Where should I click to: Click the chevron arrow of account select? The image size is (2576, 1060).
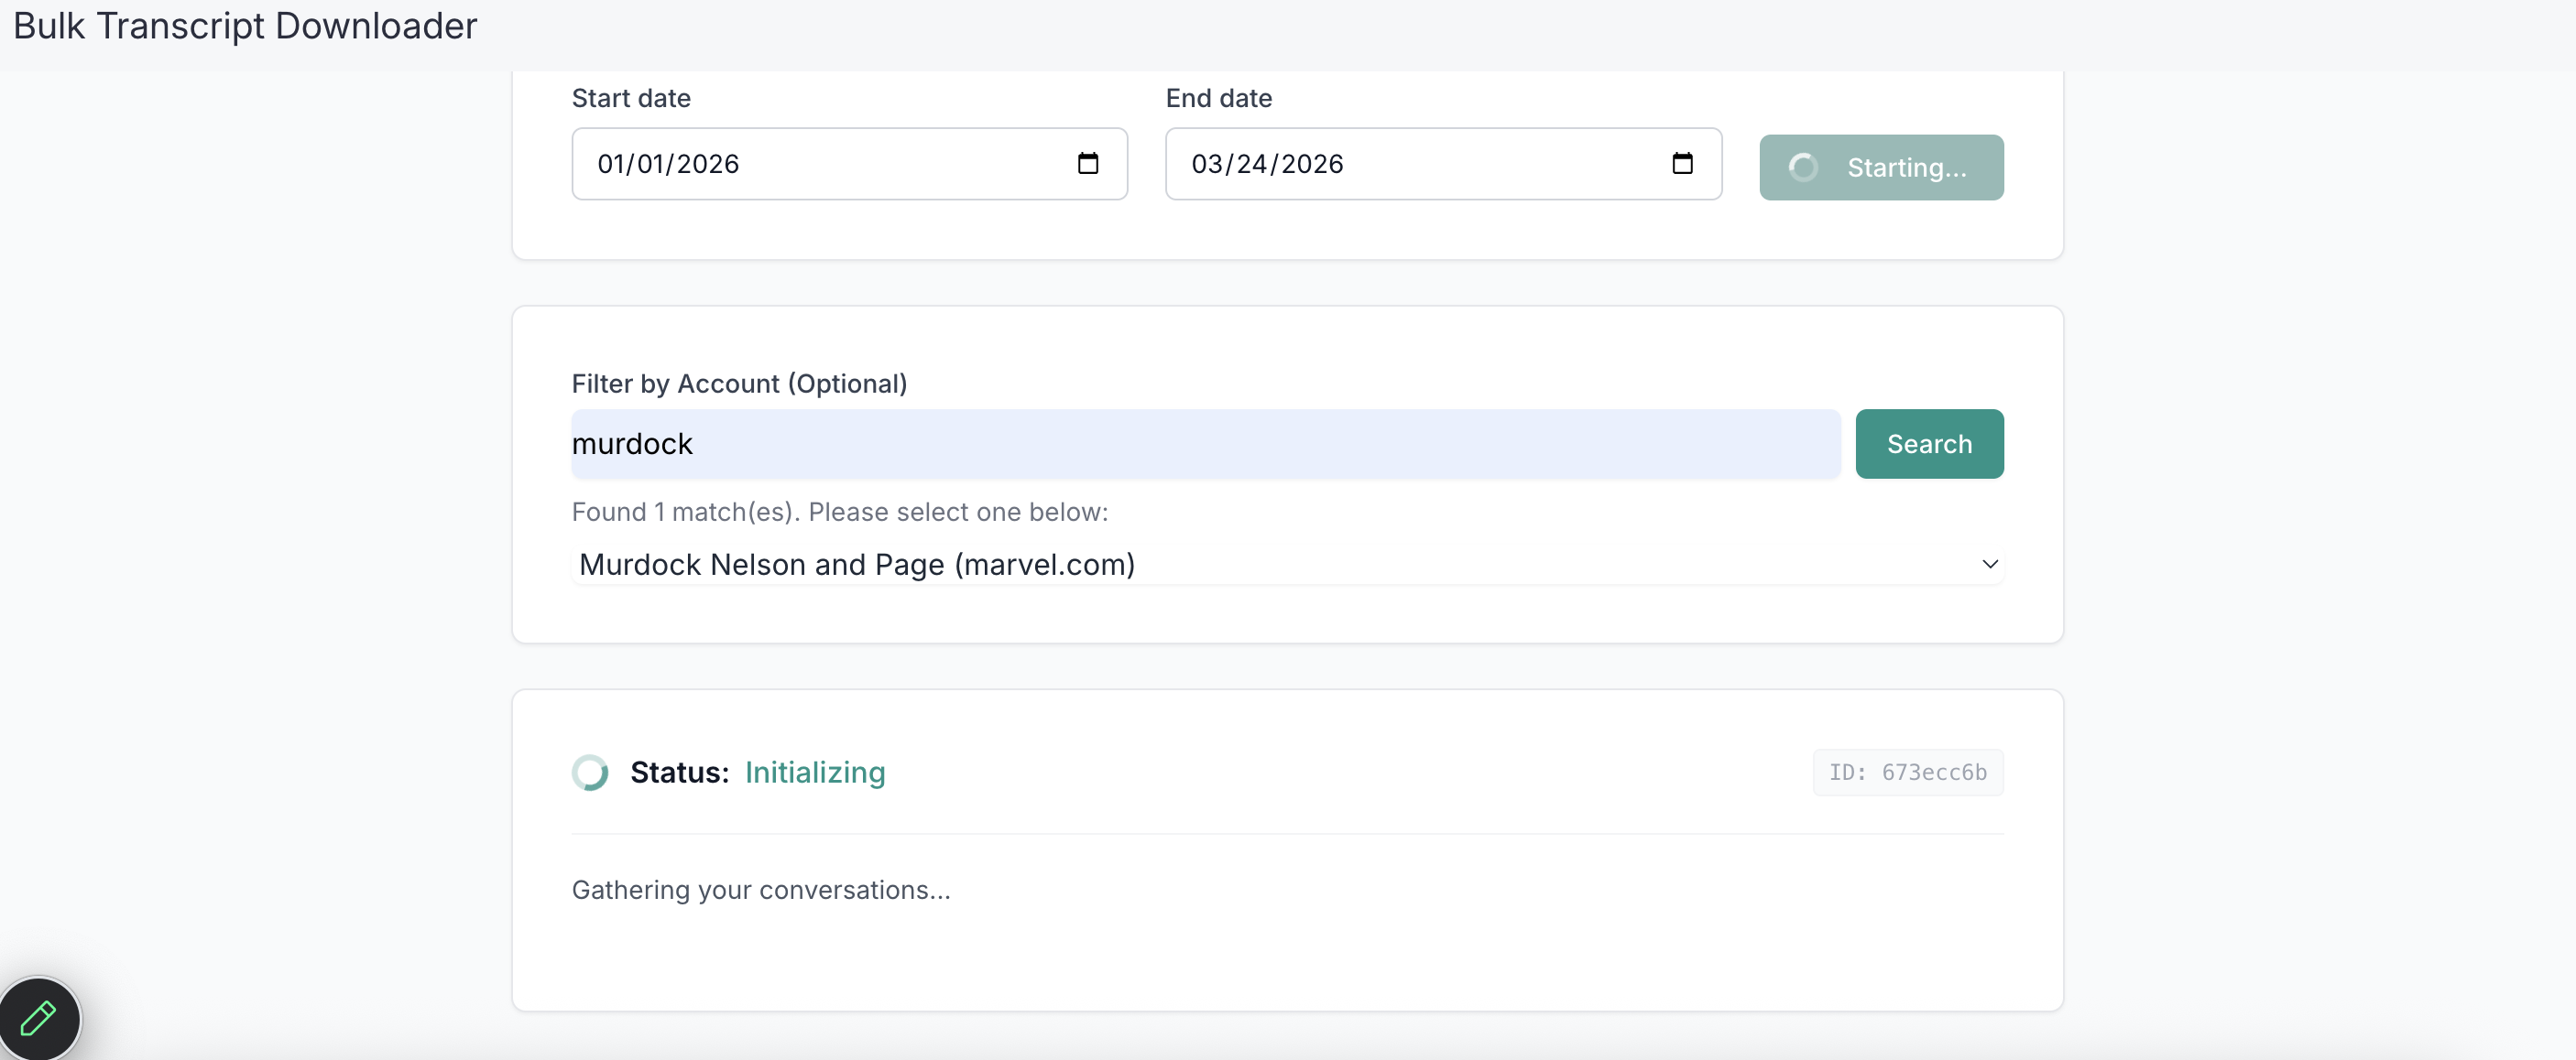(1989, 565)
